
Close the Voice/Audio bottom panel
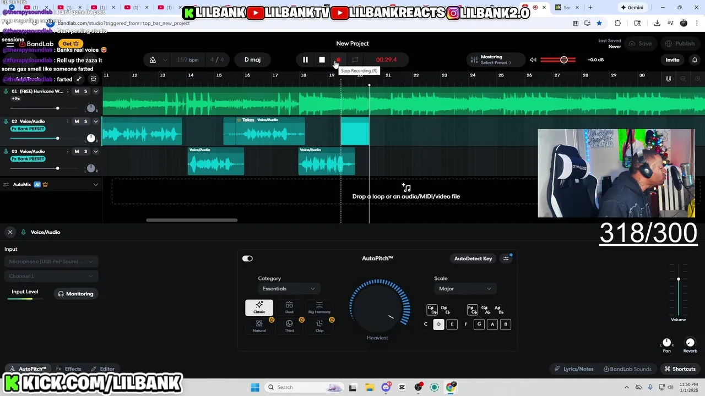pyautogui.click(x=10, y=232)
